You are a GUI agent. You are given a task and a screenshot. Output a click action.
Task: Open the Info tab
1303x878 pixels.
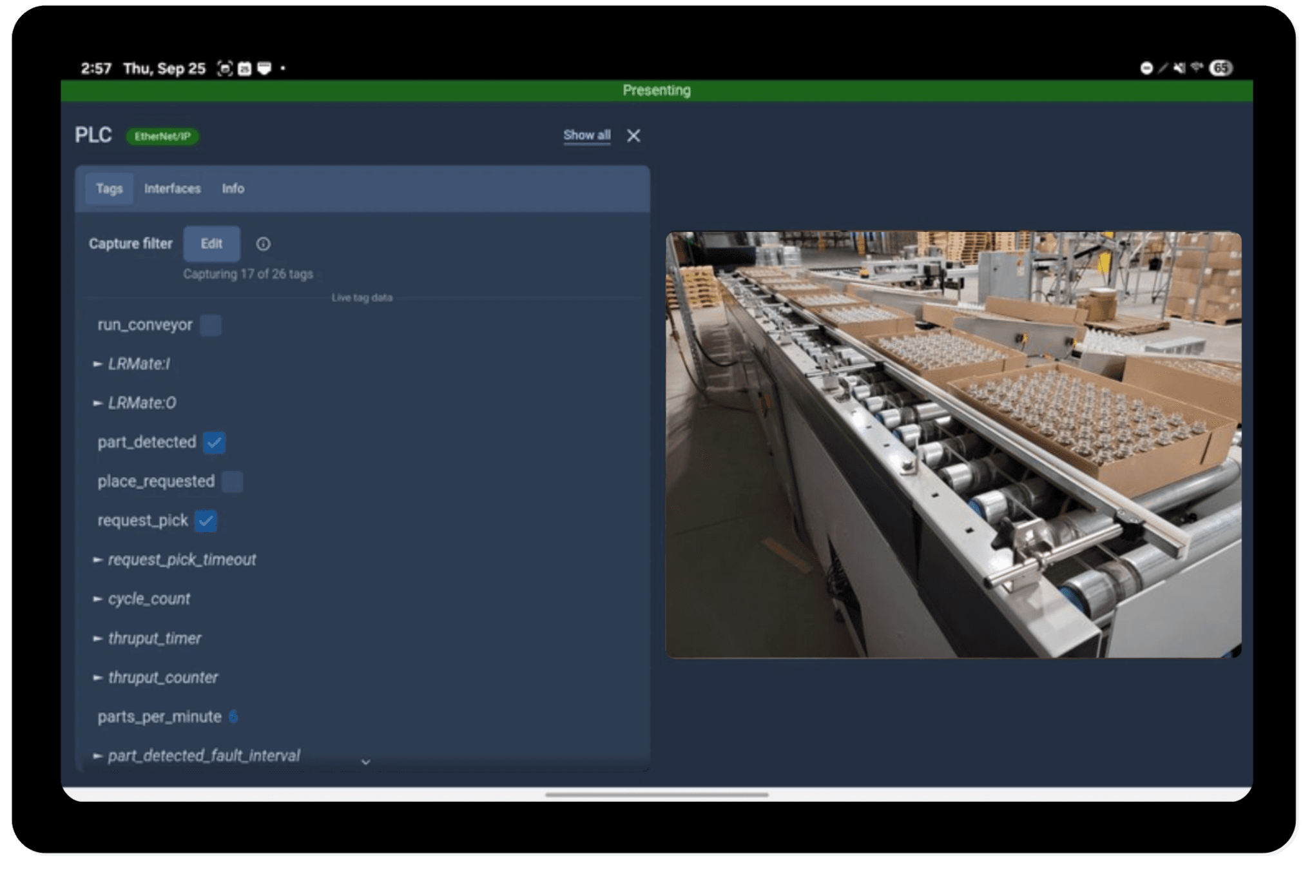(233, 189)
